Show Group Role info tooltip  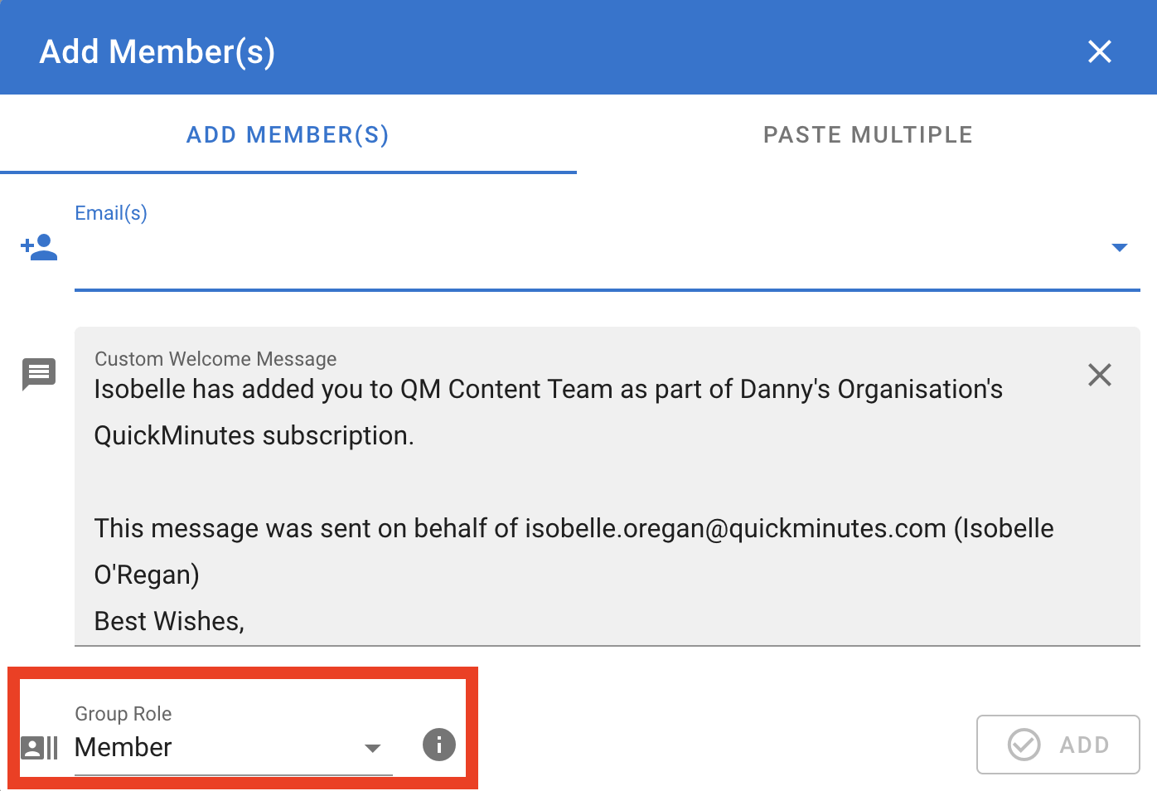pyautogui.click(x=439, y=745)
